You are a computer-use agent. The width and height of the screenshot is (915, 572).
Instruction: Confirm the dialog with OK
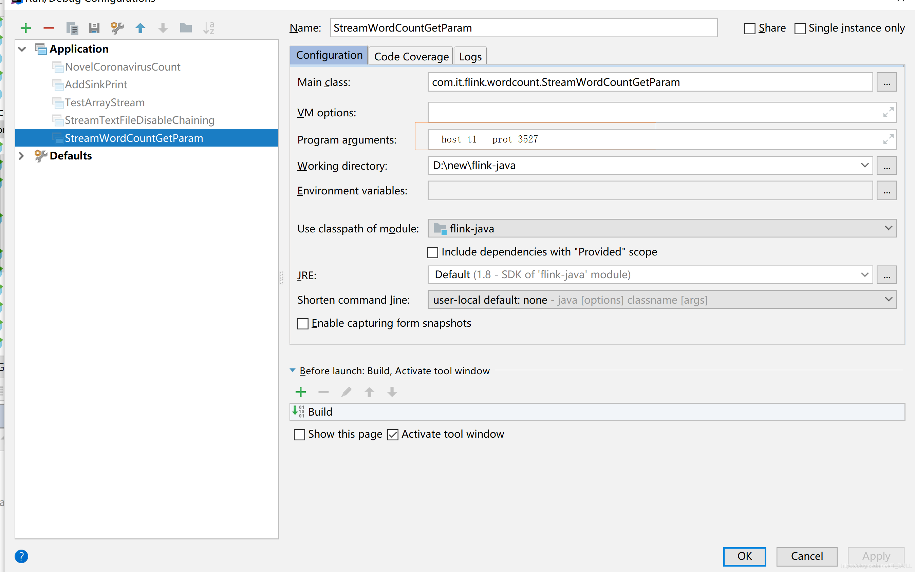744,556
